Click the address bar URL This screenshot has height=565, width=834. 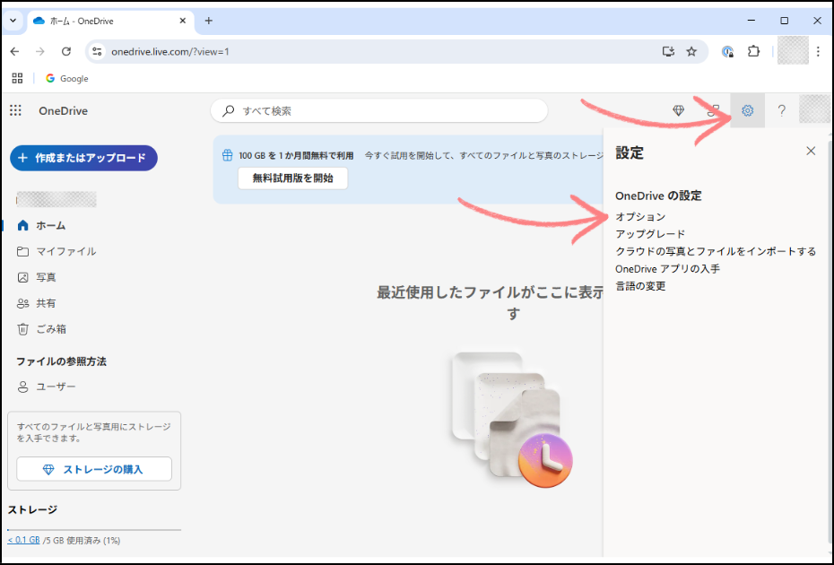[x=170, y=52]
